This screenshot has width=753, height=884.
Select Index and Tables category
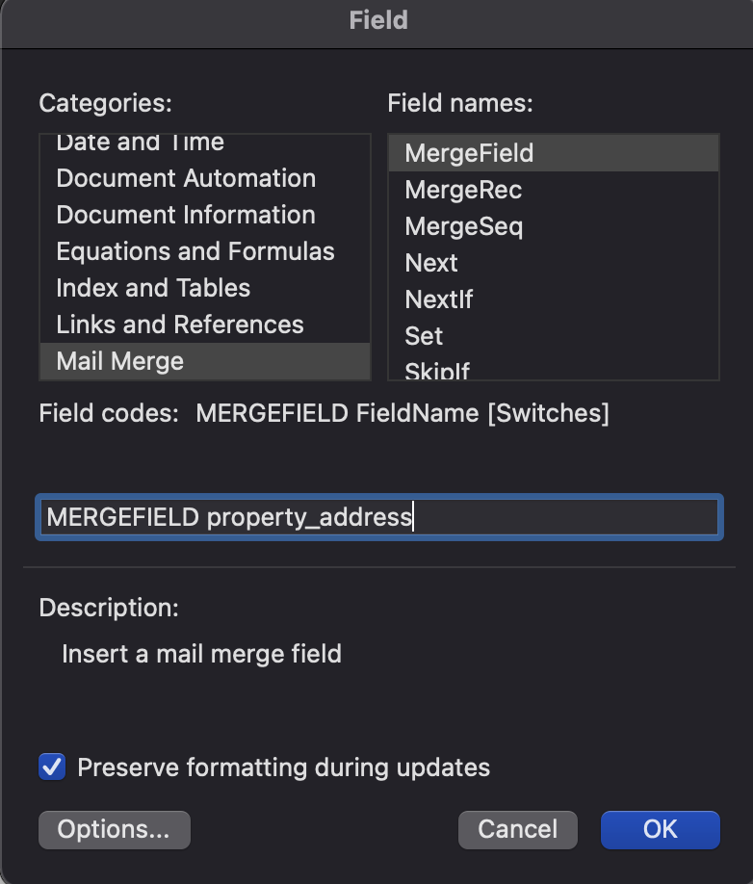point(205,288)
